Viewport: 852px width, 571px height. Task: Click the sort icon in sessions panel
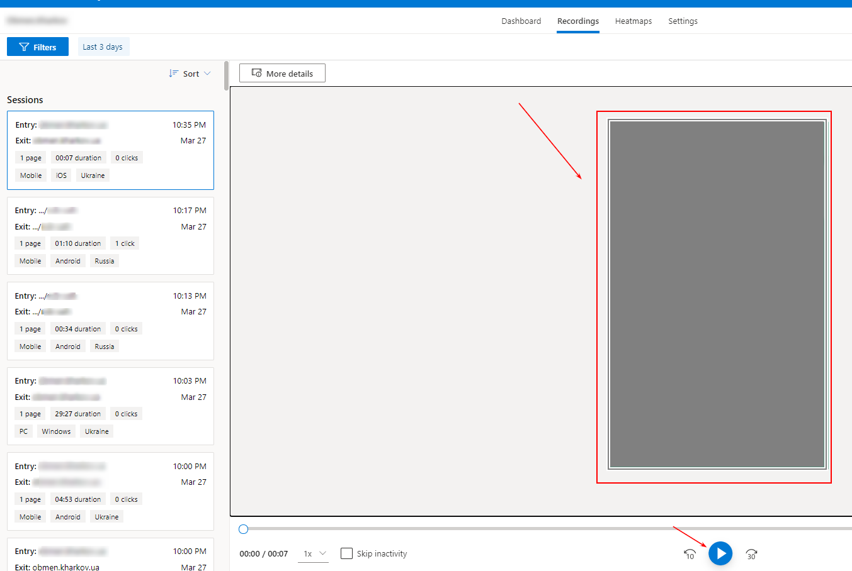[x=174, y=74]
